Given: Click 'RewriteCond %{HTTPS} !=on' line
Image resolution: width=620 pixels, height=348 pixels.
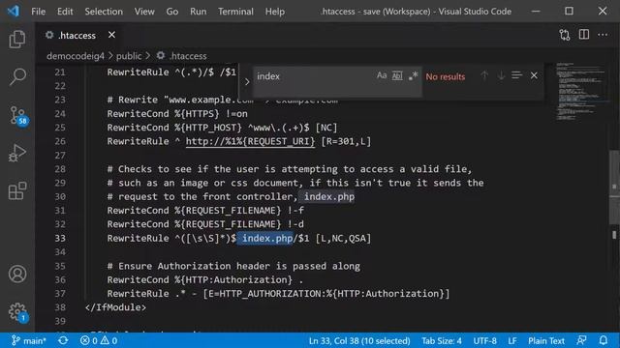Looking at the screenshot, I should pos(177,114).
